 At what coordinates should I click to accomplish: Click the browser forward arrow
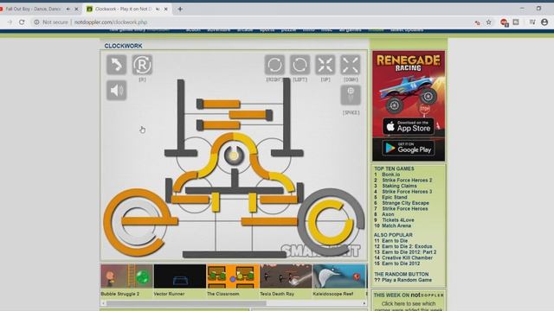pyautogui.click(x=10, y=22)
